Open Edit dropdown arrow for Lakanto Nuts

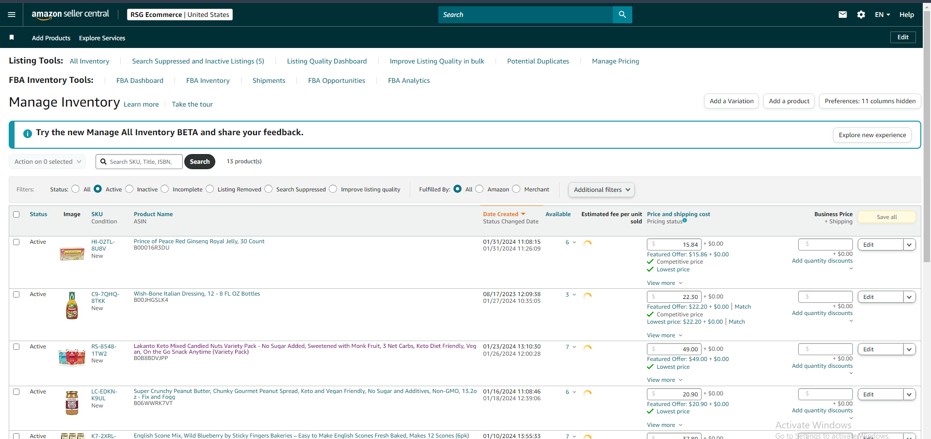(909, 349)
